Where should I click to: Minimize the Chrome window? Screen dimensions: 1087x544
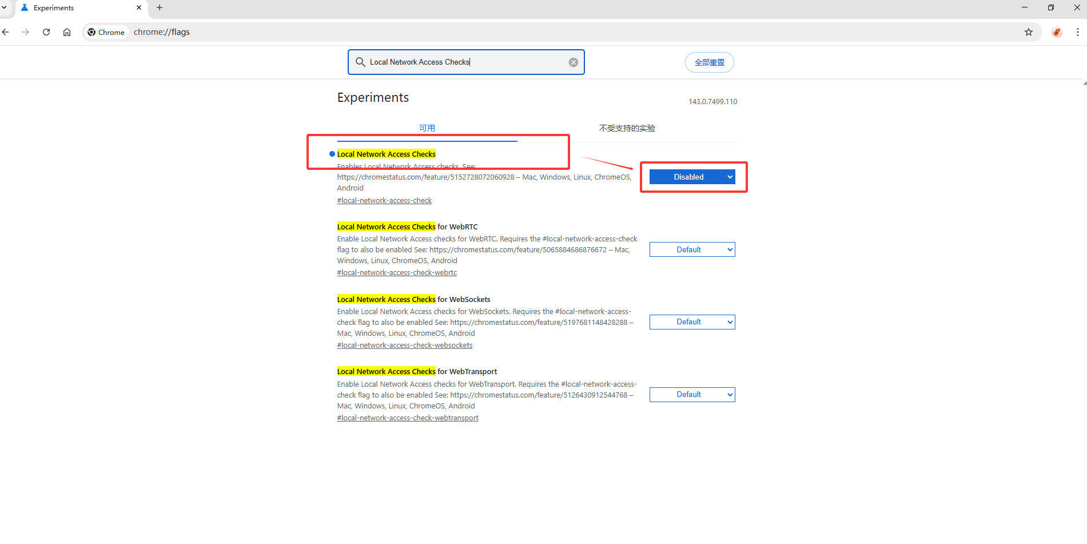[x=1024, y=7]
